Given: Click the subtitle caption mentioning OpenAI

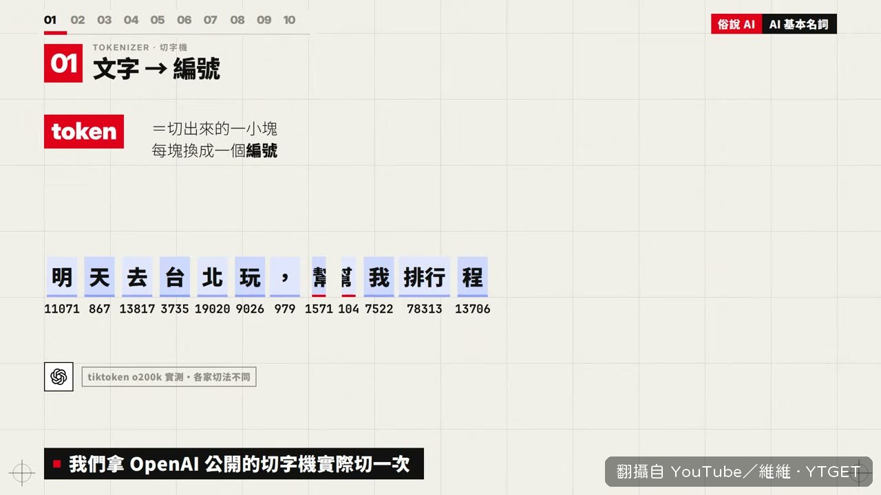Looking at the screenshot, I should 234,464.
